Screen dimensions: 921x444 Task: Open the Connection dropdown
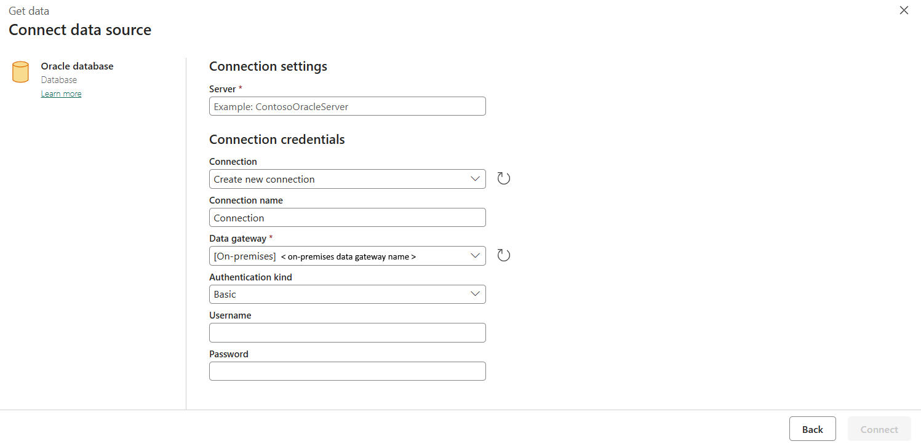tap(347, 179)
